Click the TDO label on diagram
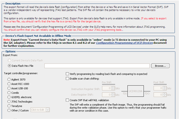 tap(147, 93)
